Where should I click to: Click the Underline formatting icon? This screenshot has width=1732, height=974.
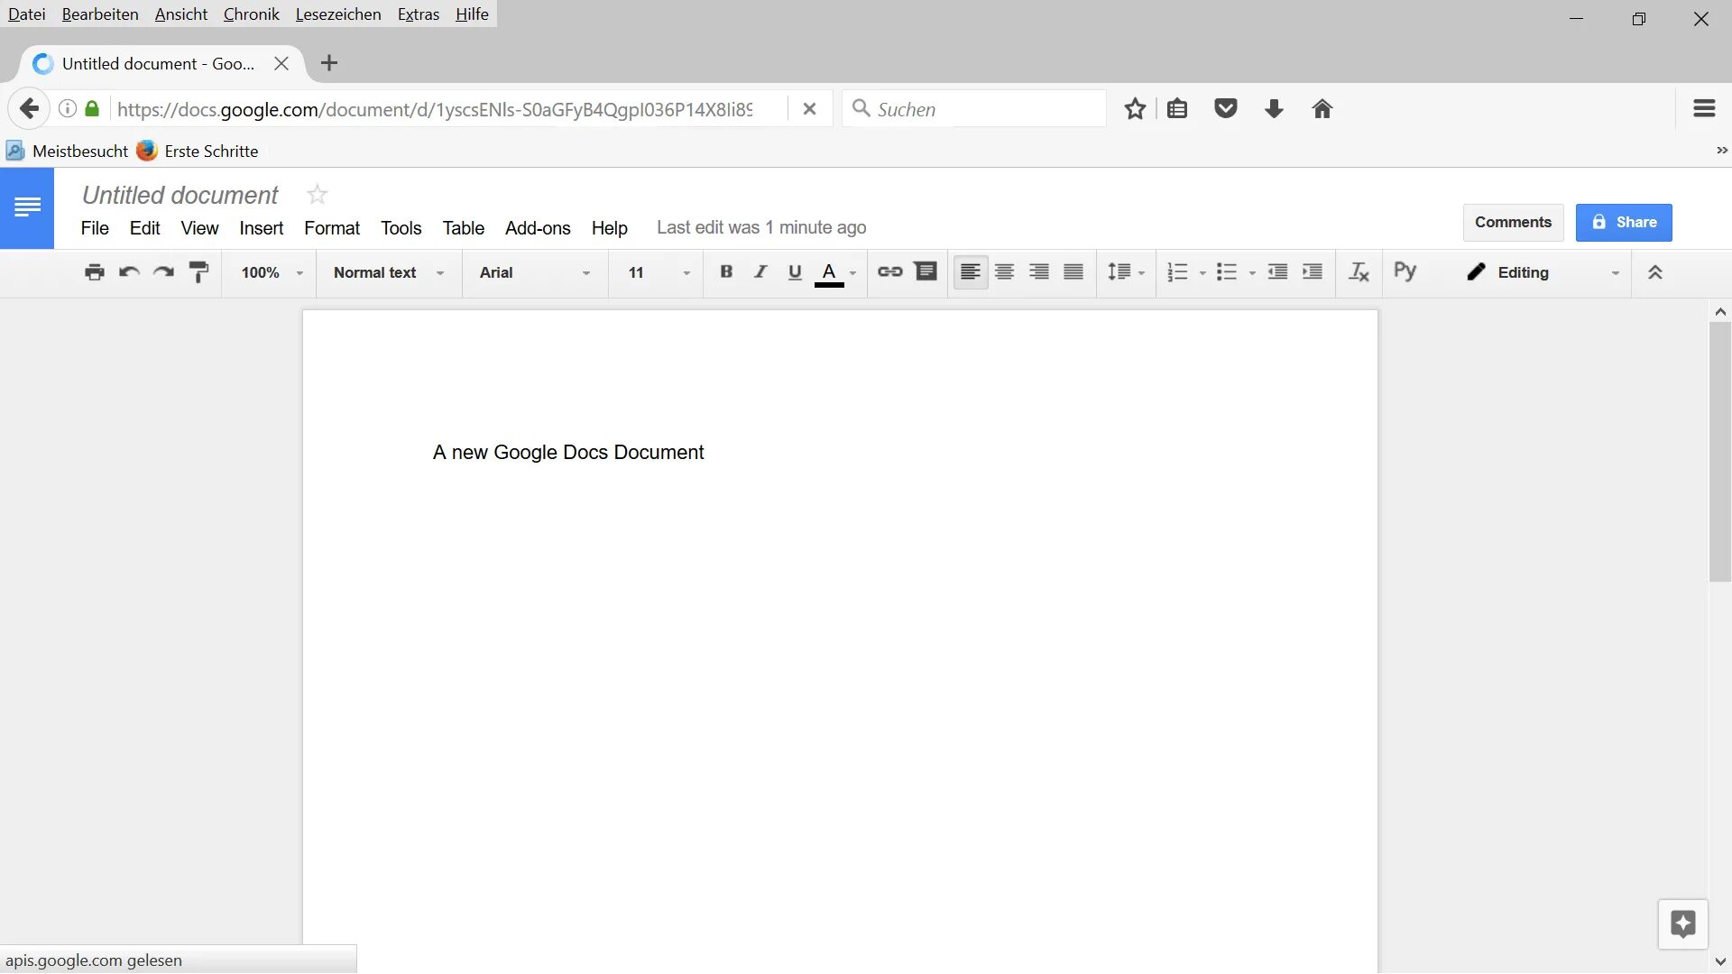[794, 272]
